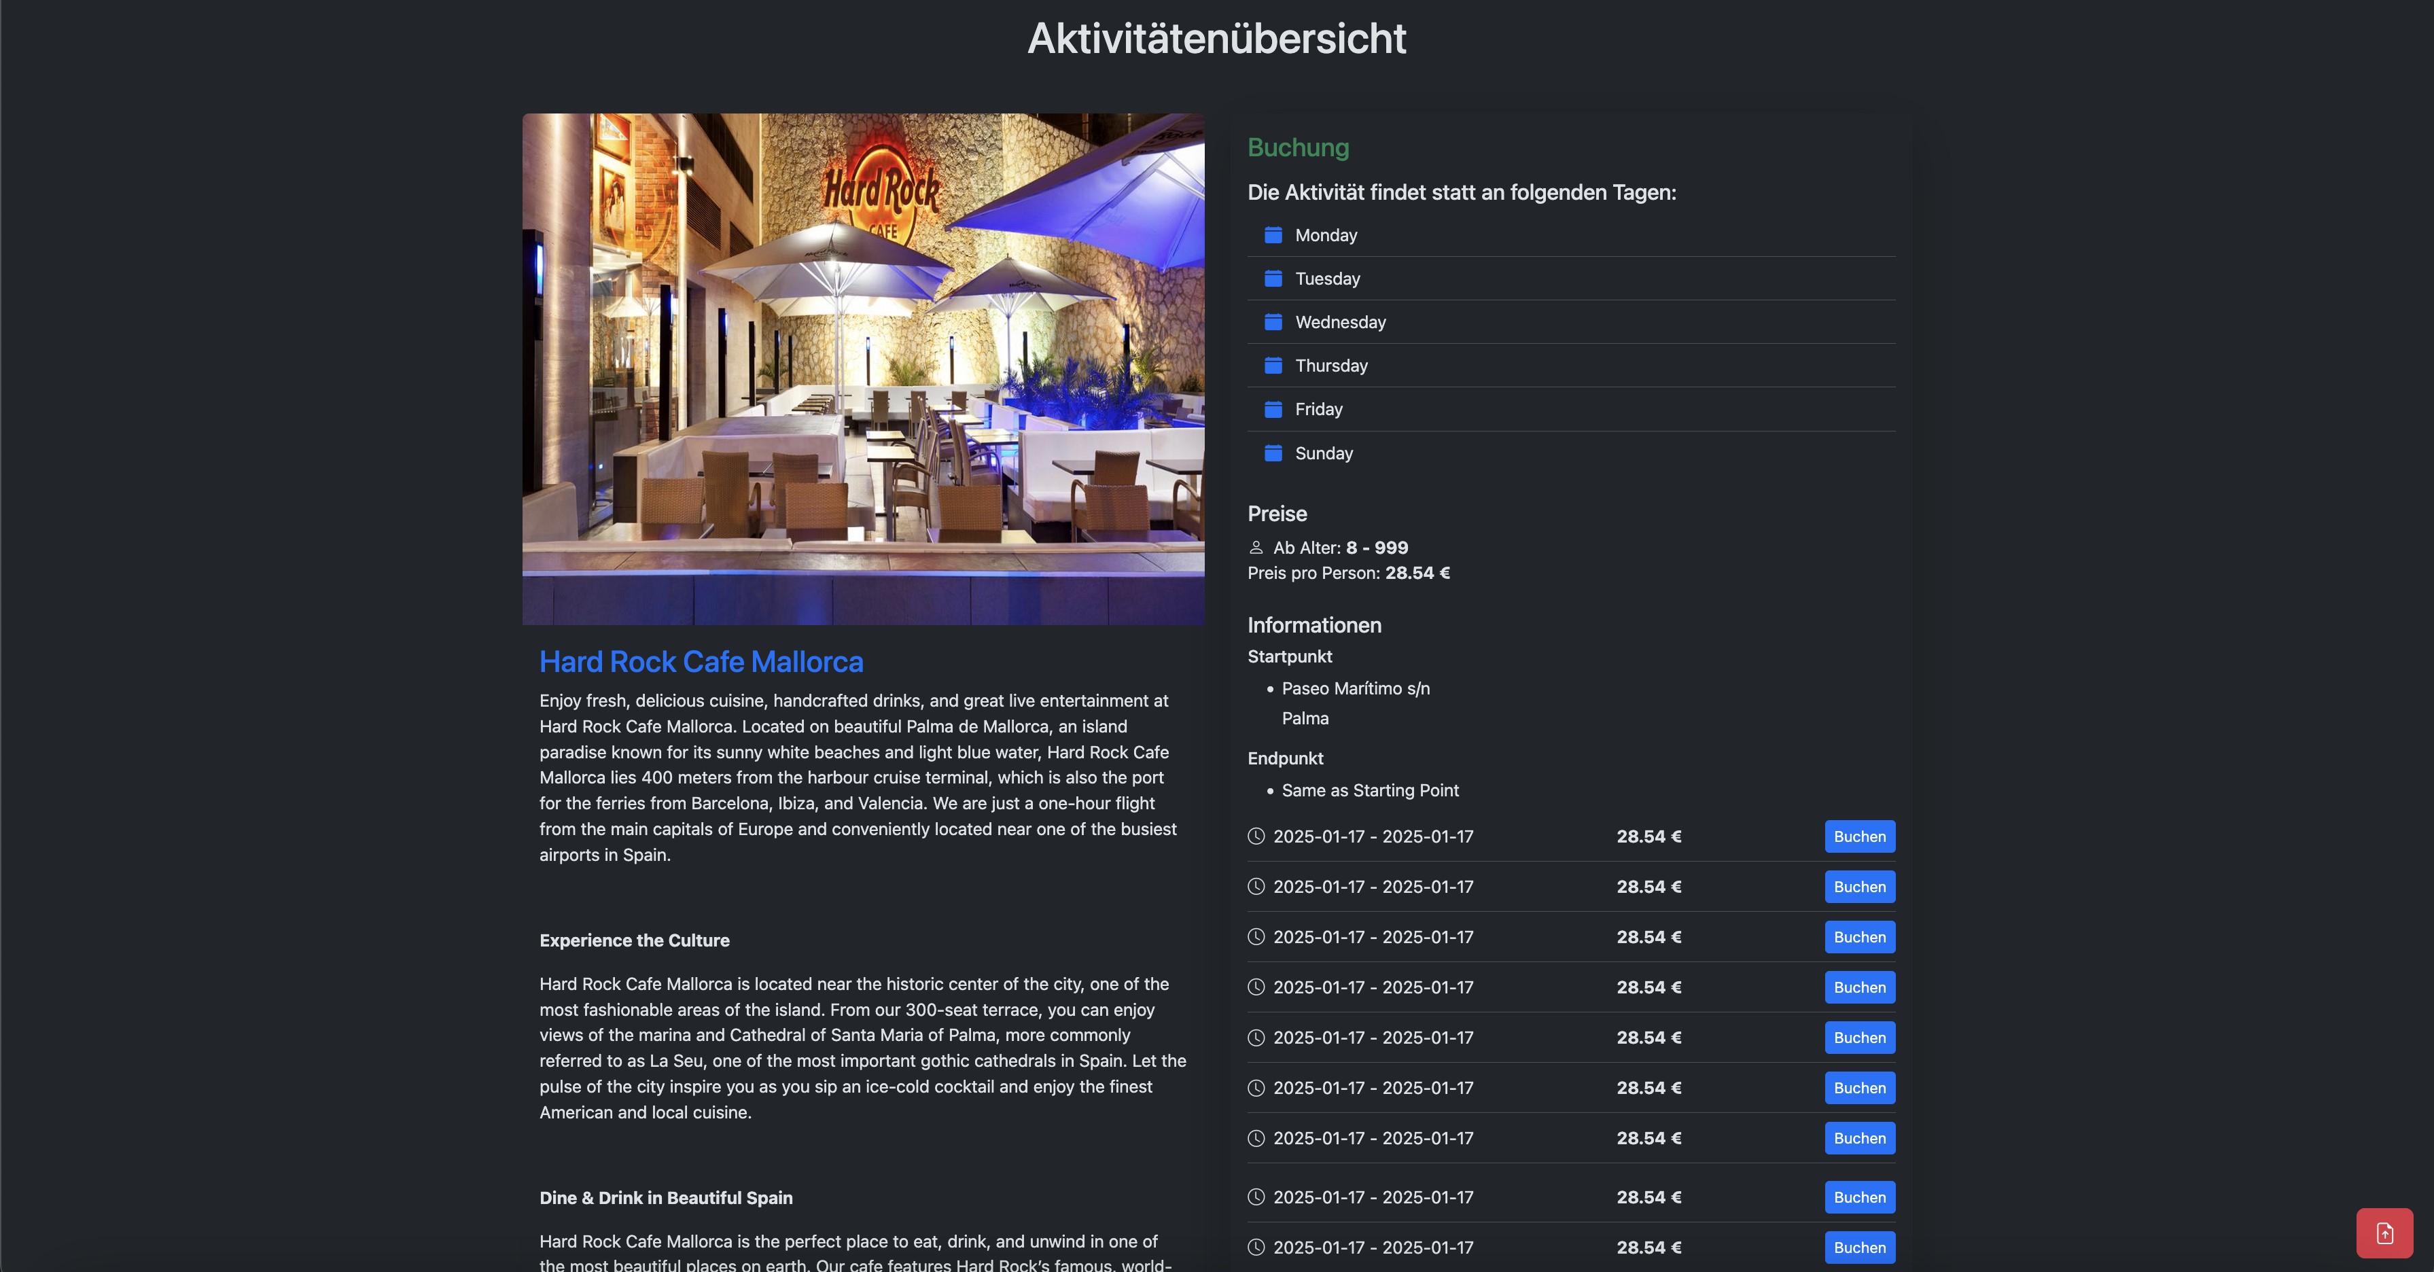Select the Thursday list entry

click(x=1570, y=365)
